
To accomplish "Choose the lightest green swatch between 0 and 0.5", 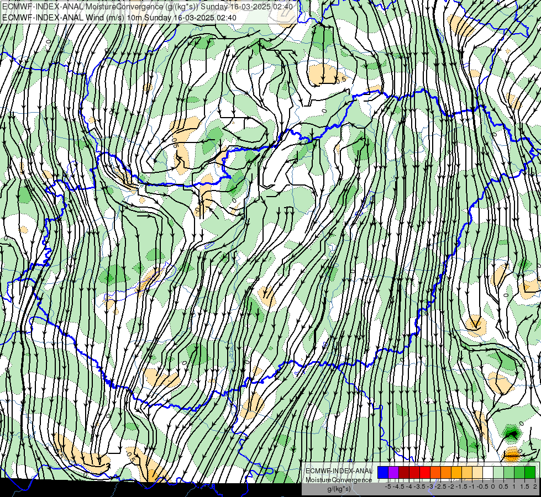I will [x=498, y=473].
